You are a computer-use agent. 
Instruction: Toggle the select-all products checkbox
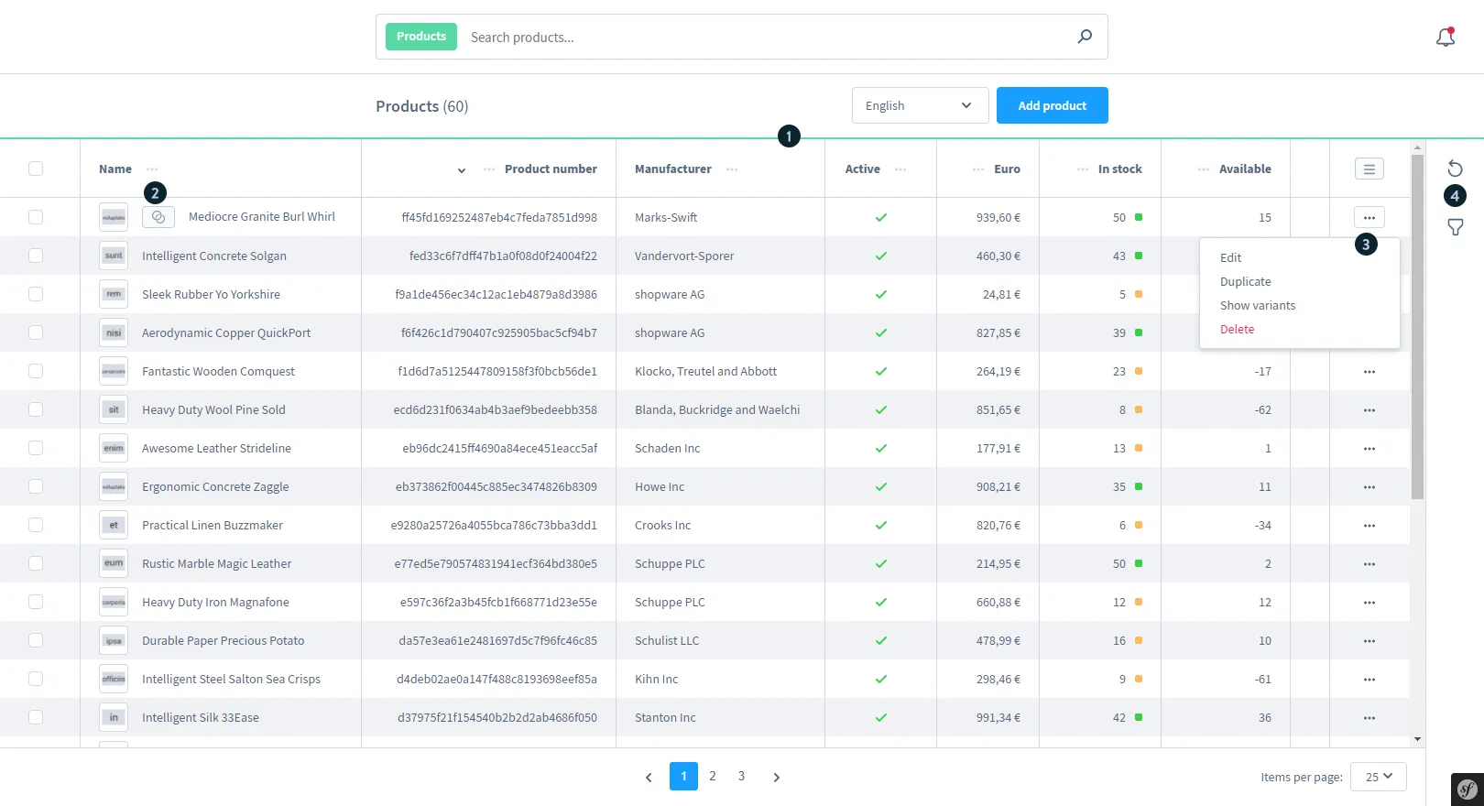[36, 169]
